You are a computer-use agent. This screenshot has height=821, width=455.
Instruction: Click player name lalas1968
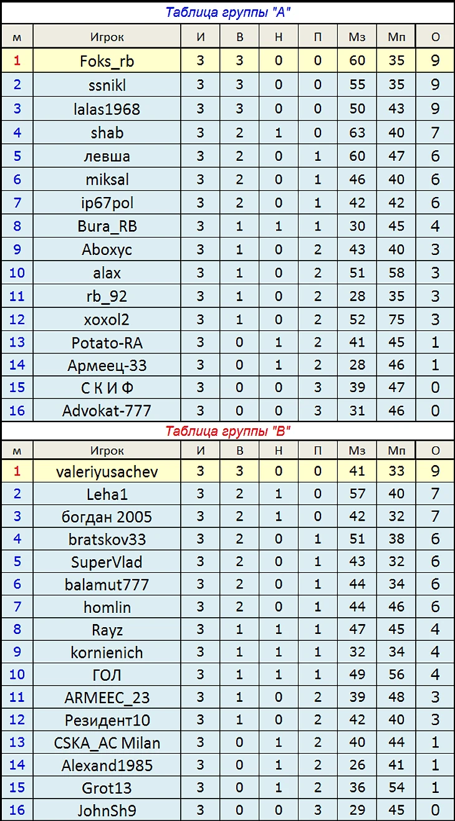(x=107, y=109)
